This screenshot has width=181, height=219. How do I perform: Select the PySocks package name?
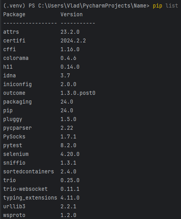pyautogui.click(x=14, y=137)
